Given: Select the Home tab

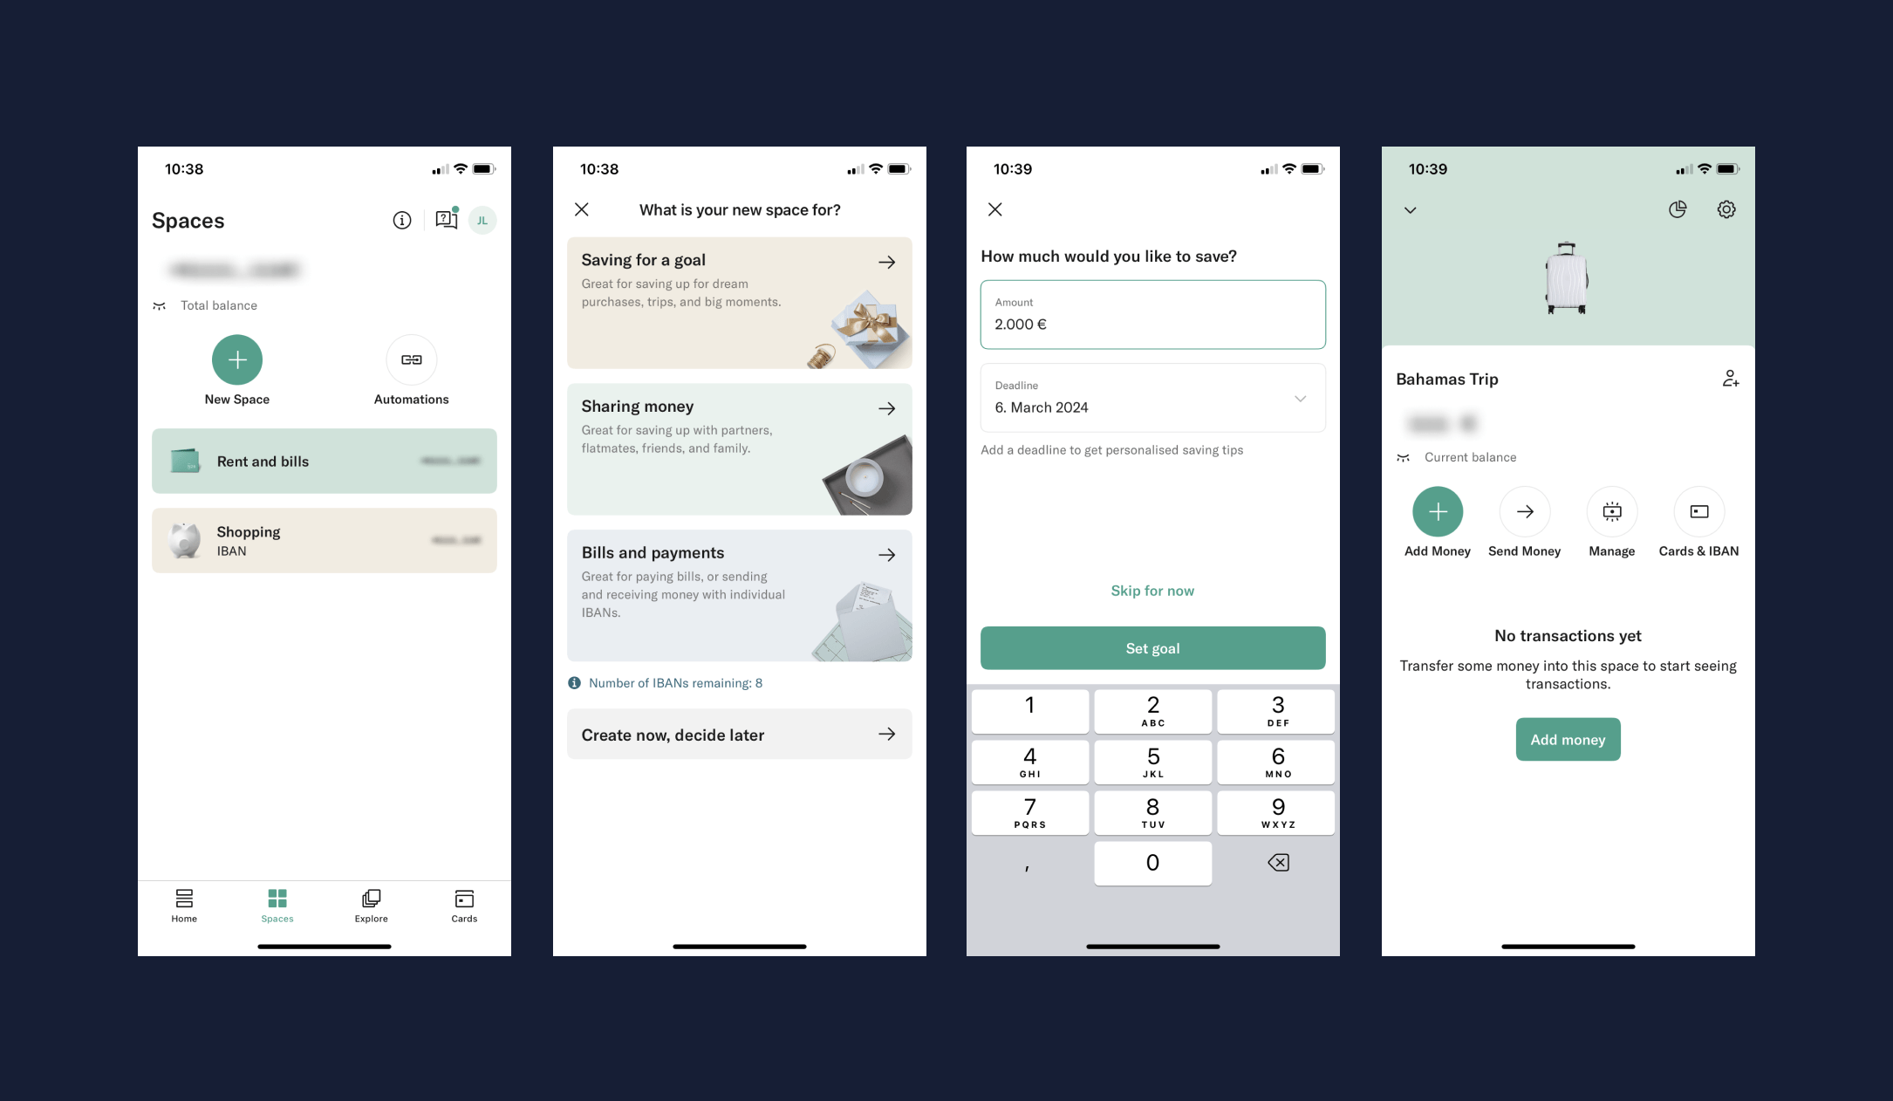Looking at the screenshot, I should [x=185, y=905].
